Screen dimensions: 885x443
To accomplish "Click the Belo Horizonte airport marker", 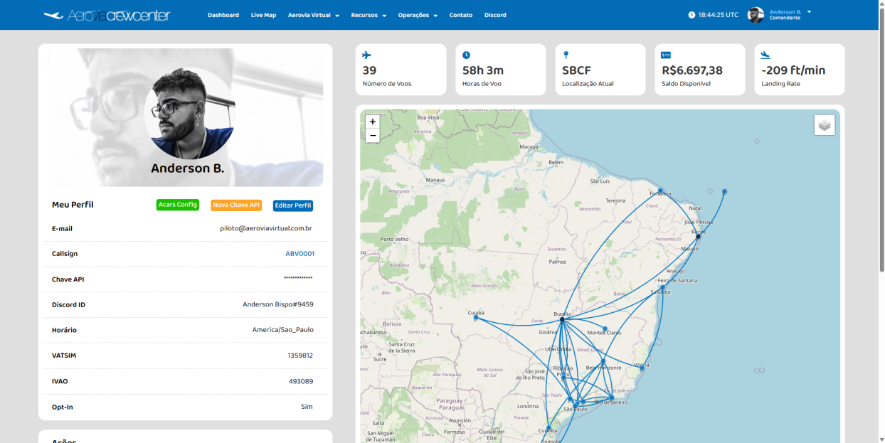I will [x=603, y=362].
